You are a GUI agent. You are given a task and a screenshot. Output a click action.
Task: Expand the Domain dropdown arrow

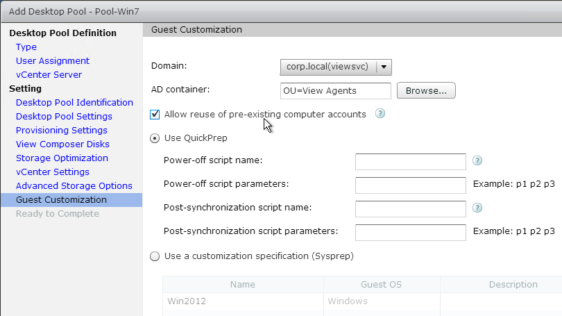click(384, 67)
